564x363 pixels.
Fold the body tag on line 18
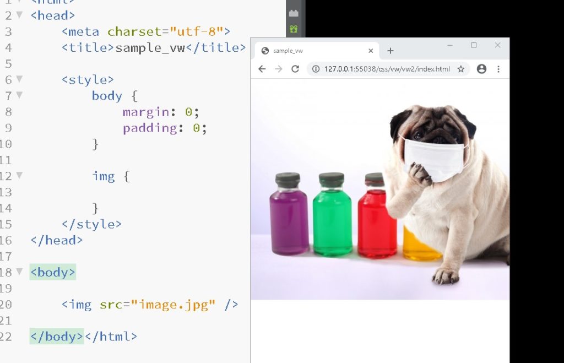tap(20, 272)
